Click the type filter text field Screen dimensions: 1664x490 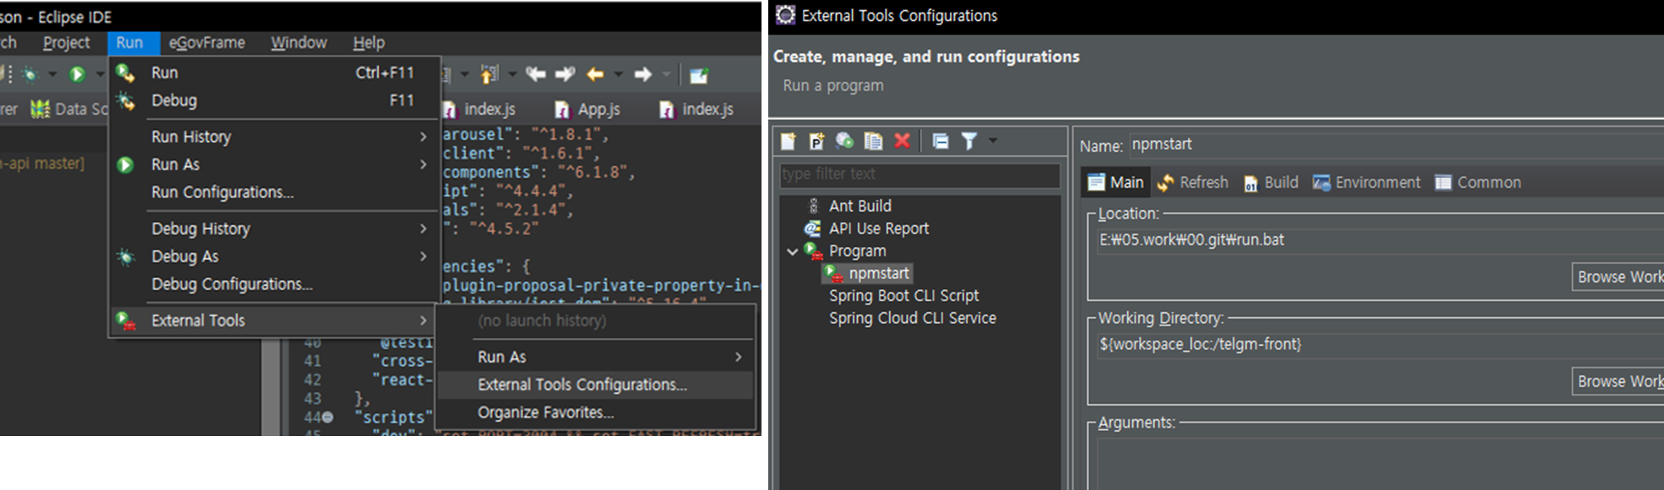pyautogui.click(x=919, y=175)
